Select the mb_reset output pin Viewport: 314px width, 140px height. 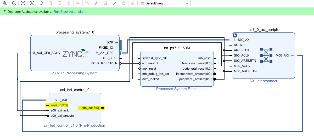click(x=205, y=58)
